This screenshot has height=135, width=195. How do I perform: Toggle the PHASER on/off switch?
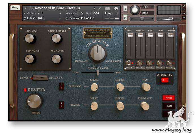tap(61, 105)
